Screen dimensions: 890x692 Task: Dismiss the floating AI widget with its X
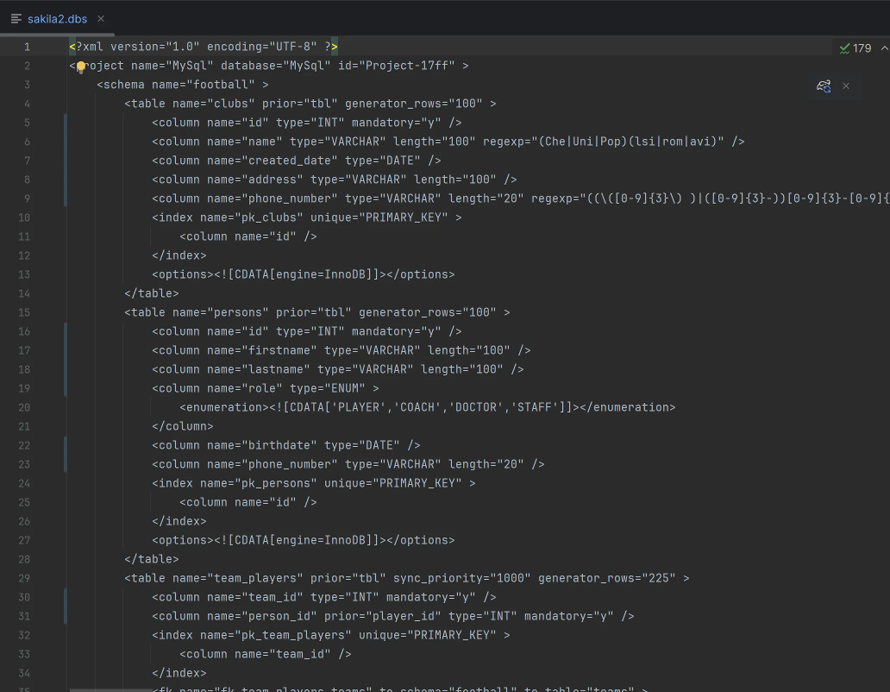point(845,86)
